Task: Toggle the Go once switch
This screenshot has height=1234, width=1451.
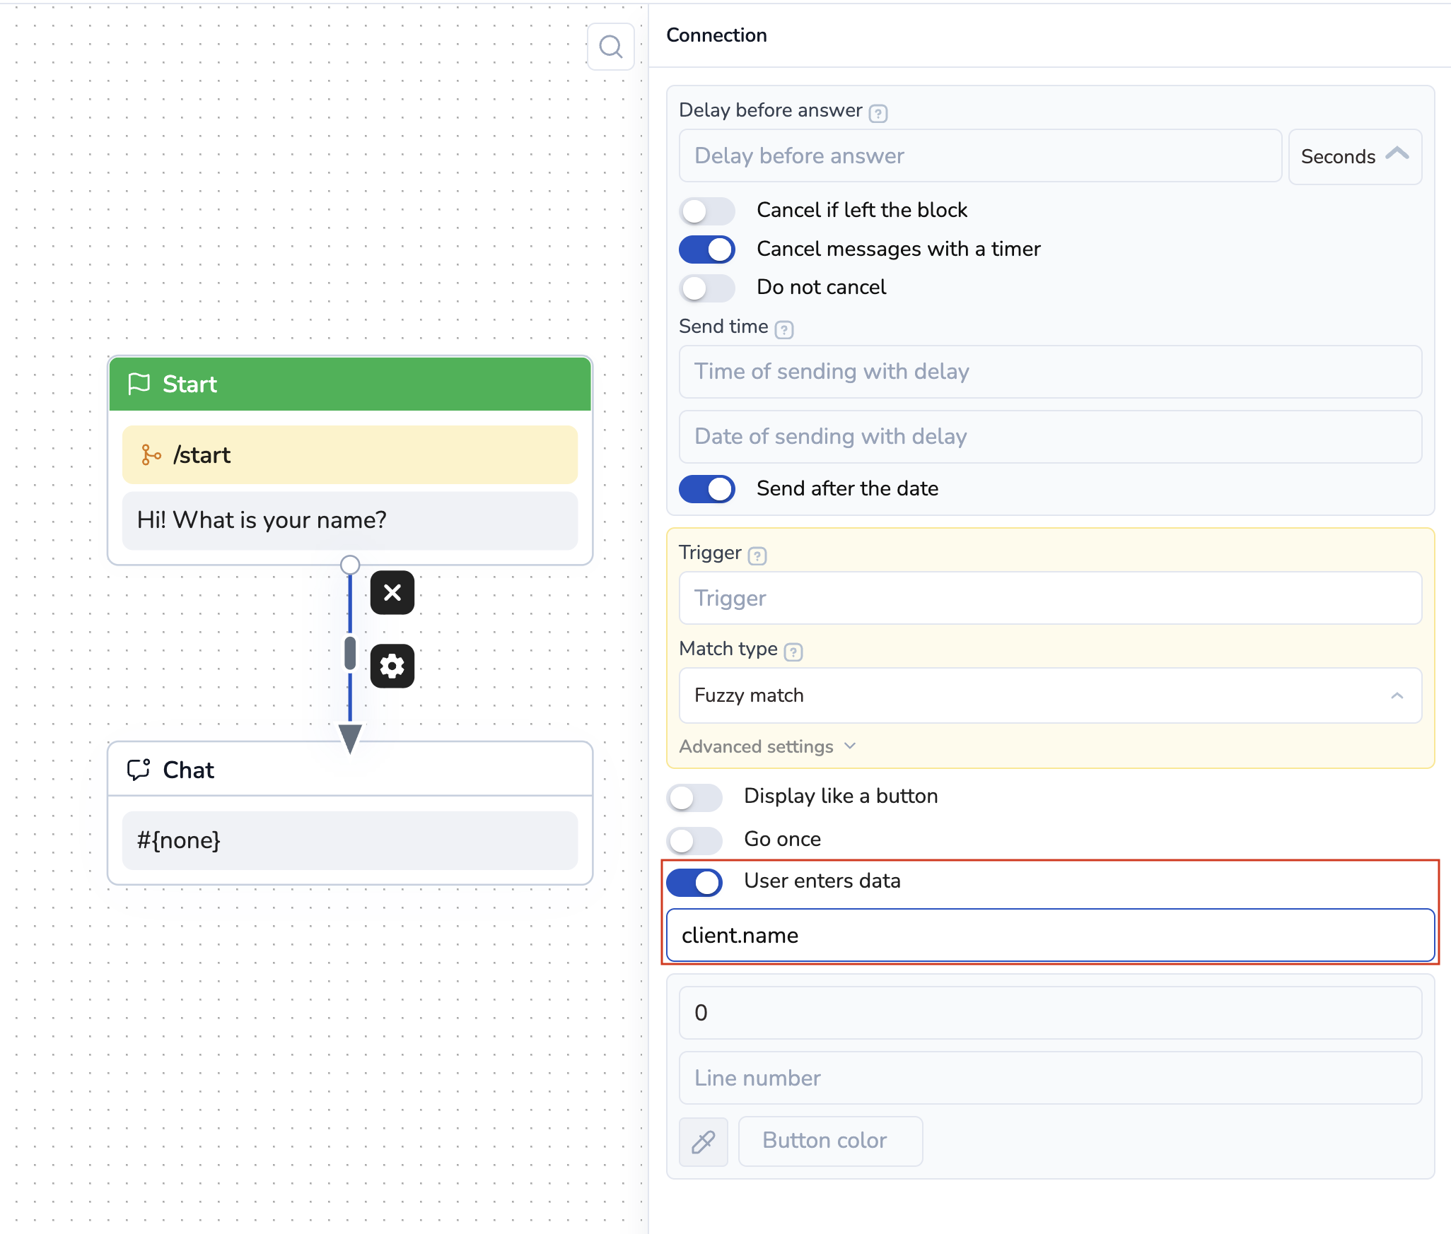Action: coord(694,840)
